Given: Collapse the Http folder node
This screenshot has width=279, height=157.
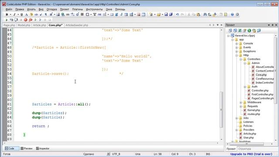Looking at the screenshot, I should pos(237,55).
